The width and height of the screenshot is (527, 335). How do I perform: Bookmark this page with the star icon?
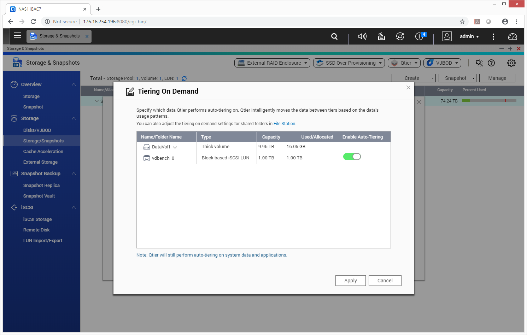(462, 22)
